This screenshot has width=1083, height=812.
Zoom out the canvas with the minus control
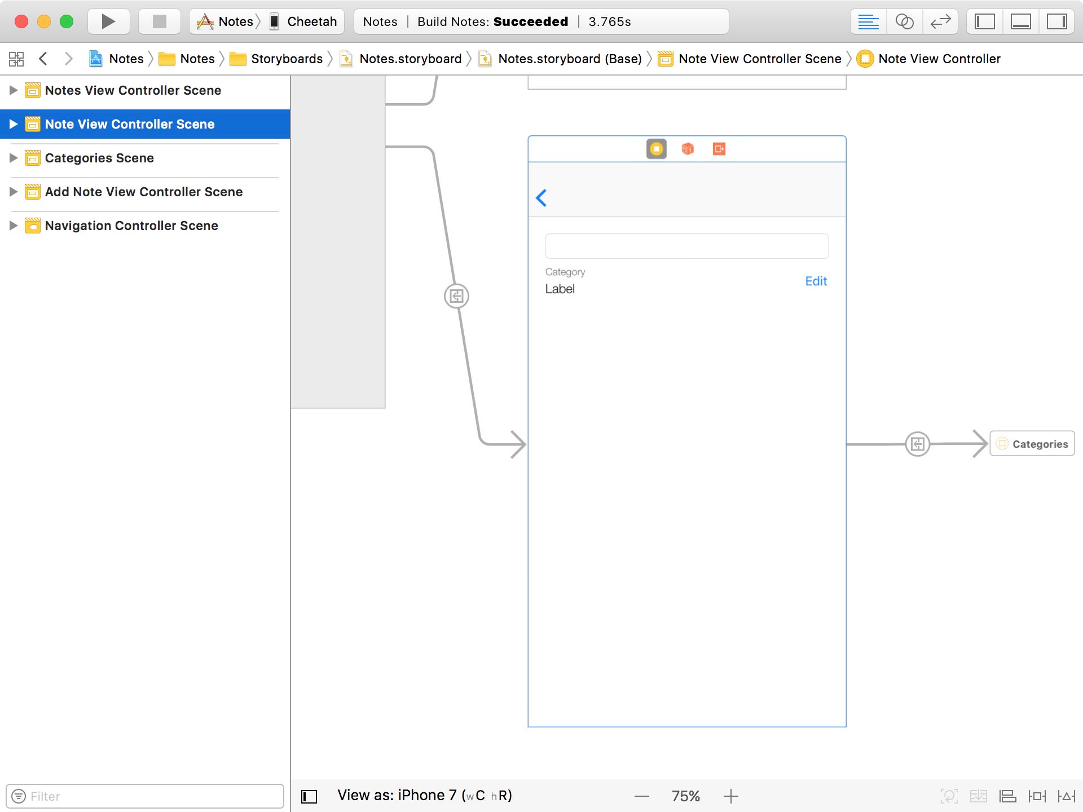(642, 796)
